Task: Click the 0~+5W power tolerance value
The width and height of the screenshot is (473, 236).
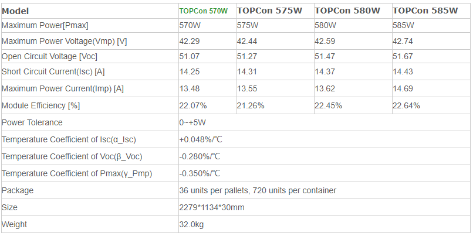Action: click(192, 122)
